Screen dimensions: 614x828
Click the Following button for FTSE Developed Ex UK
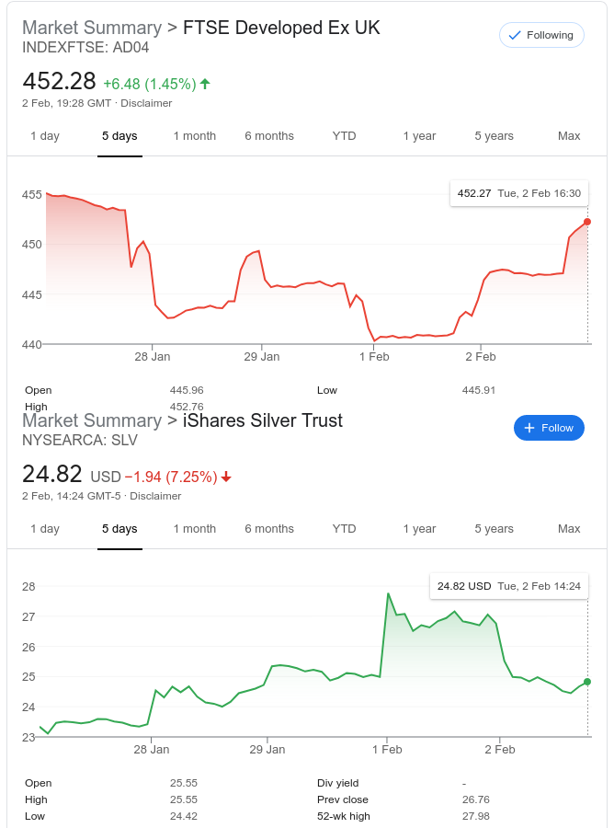pos(541,35)
